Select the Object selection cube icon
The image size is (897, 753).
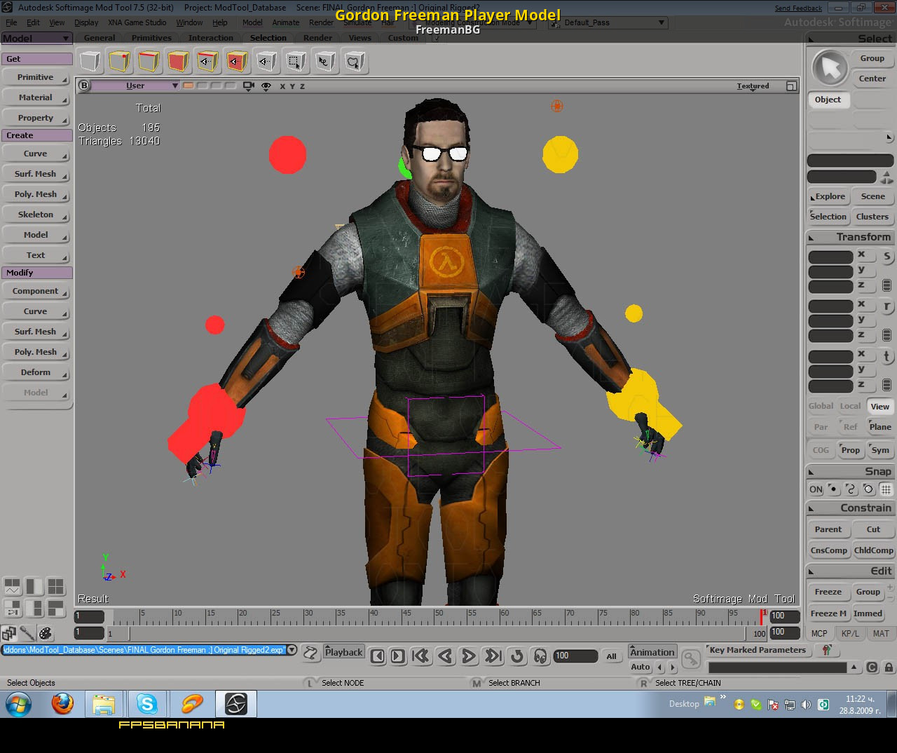(x=90, y=62)
